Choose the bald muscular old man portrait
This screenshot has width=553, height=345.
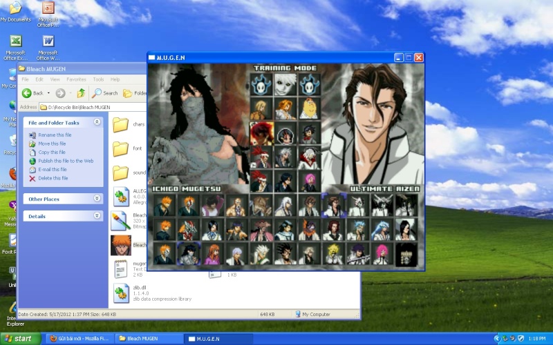coord(236,206)
